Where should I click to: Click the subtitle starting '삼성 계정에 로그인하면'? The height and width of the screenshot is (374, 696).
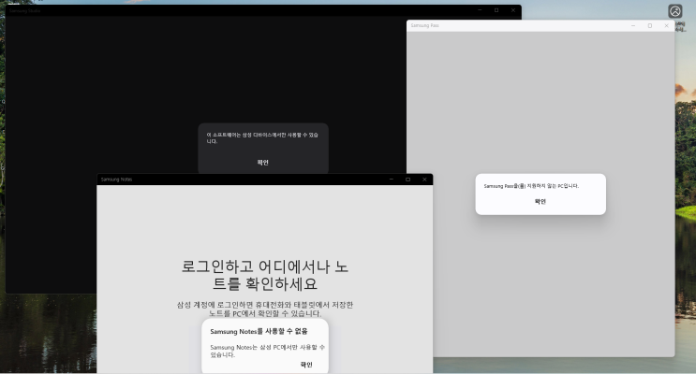[x=265, y=309]
